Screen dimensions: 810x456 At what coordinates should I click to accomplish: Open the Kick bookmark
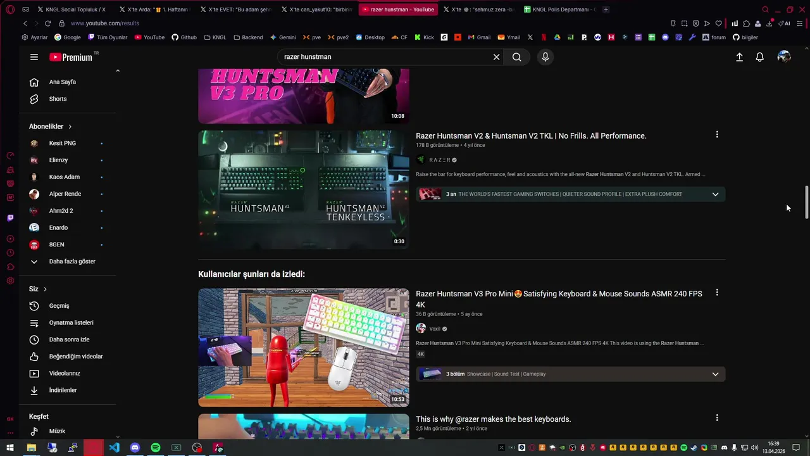click(424, 37)
